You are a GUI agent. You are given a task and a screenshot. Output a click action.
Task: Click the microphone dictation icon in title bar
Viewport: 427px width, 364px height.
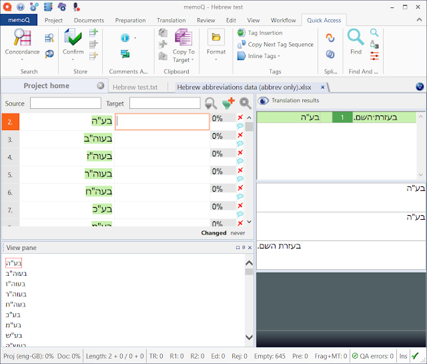(x=77, y=7)
